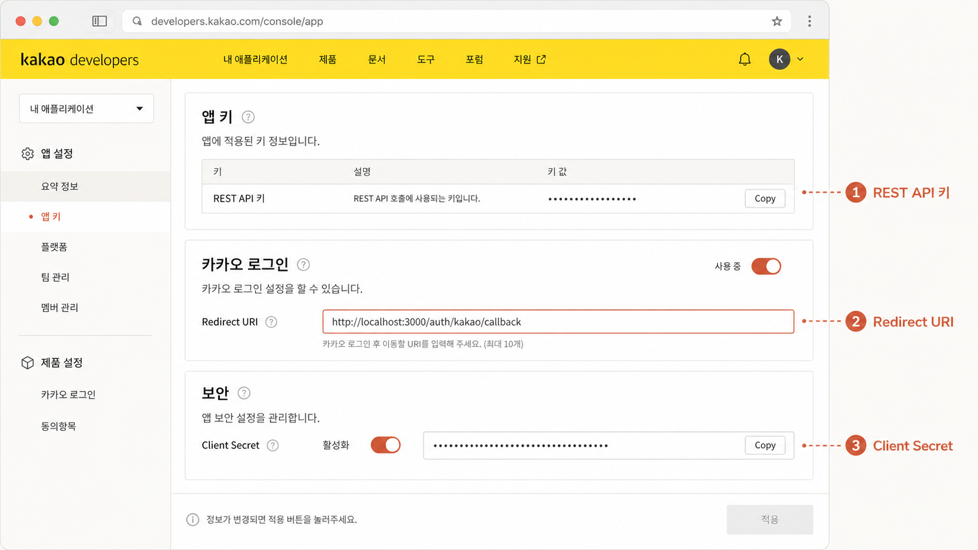
Task: Toggle the Client Secret 활성화 switch
Action: coord(385,445)
